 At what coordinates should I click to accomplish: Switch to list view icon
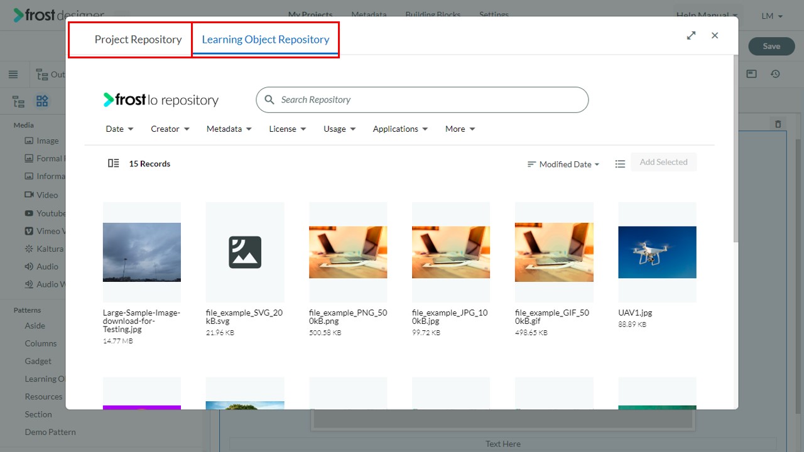(620, 164)
